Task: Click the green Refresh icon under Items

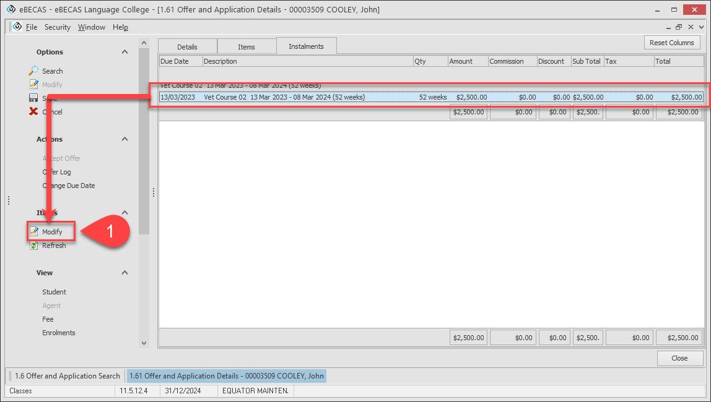Action: pyautogui.click(x=34, y=246)
